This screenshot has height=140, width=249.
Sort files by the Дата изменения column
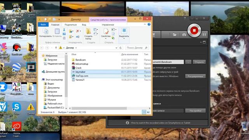tap(130, 54)
